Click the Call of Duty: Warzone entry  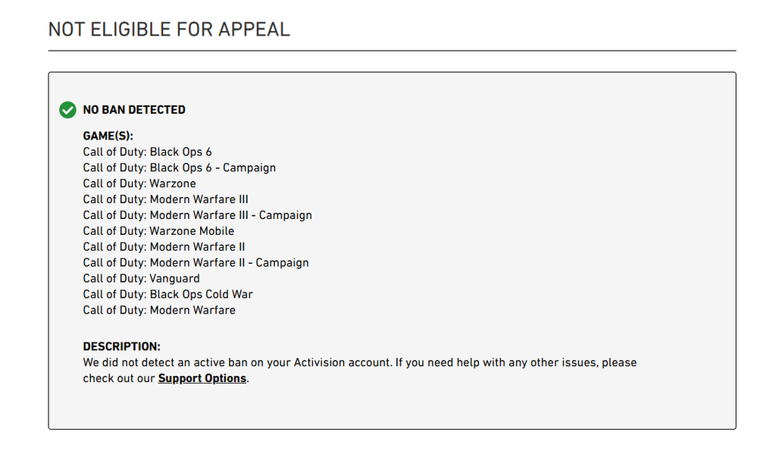(x=139, y=184)
